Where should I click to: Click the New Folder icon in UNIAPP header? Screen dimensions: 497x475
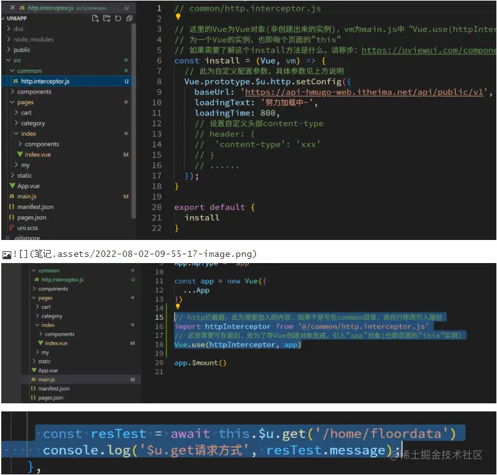107,18
